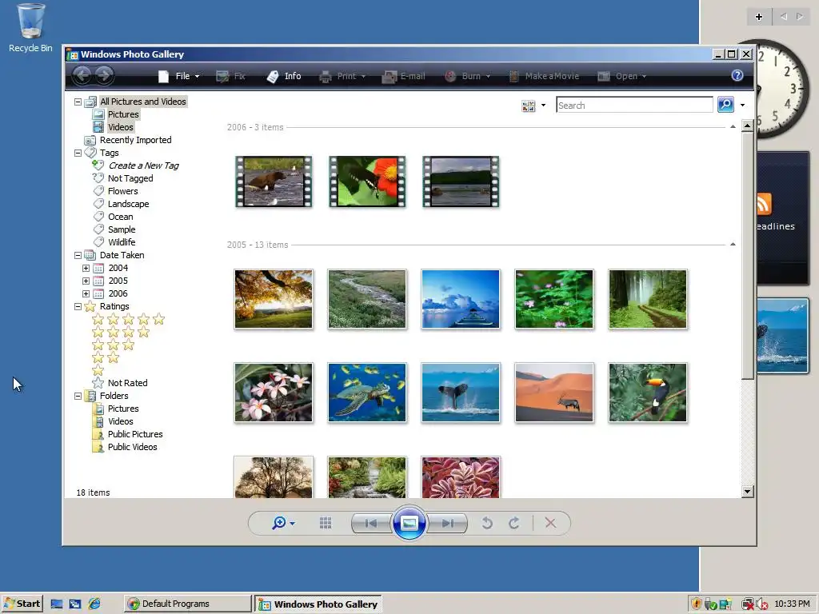Filter by four-star rating
This screenshot has height=614, width=819.
[121, 332]
